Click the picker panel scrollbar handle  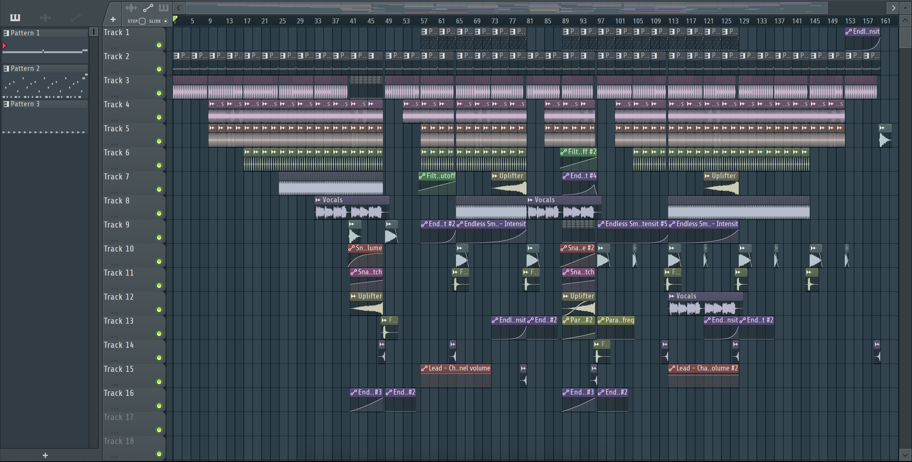point(93,32)
